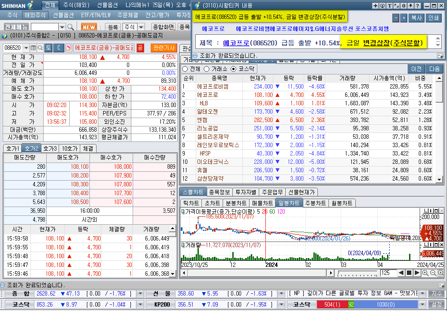Close the 거래량 volume chart pane
Image resolution: width=447 pixels, height=311 pixels.
point(442,245)
